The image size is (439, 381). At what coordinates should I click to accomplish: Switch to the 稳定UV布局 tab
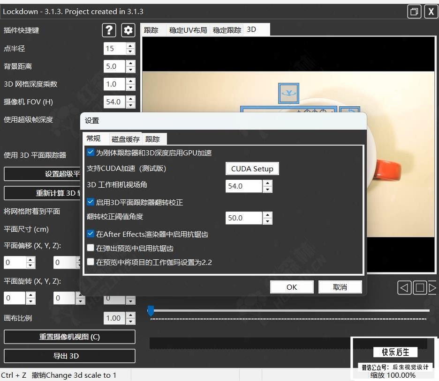(188, 30)
